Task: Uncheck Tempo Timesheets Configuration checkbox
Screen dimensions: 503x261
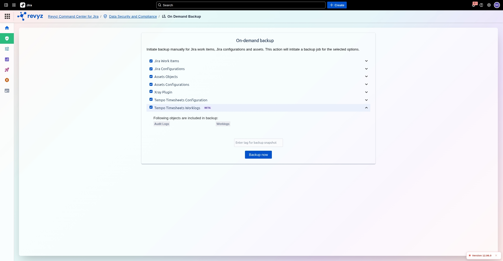Action: (x=151, y=99)
